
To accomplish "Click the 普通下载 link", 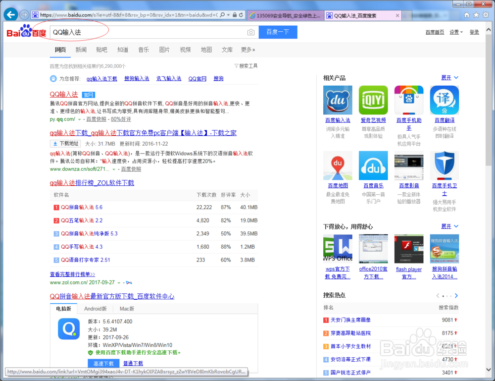I will (x=133, y=364).
